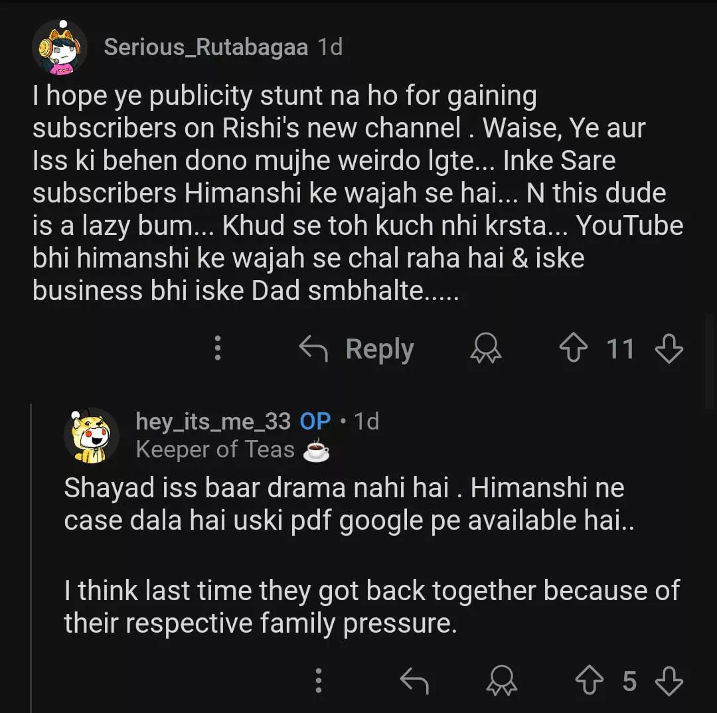717x713 pixels.
Task: Upvote hey_its_me_33's reply
Action: coord(588,681)
